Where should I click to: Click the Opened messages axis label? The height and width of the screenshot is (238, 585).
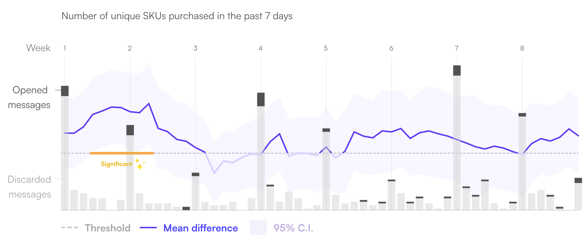[x=30, y=97]
